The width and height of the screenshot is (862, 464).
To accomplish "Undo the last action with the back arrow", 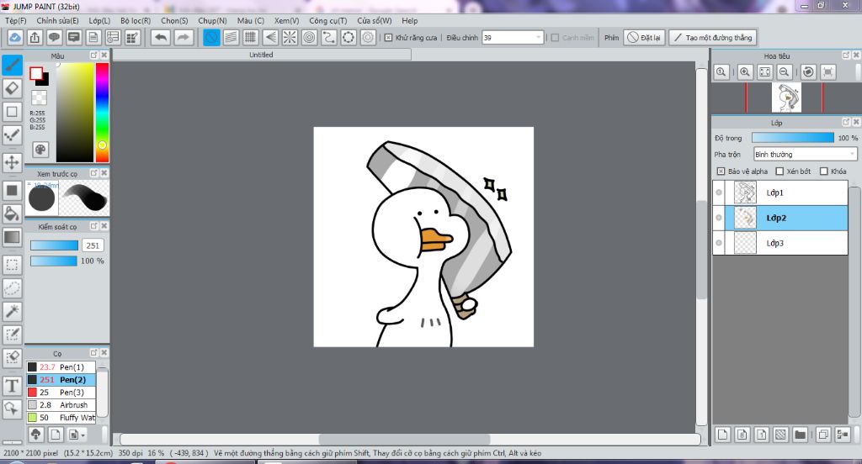I will pos(161,37).
